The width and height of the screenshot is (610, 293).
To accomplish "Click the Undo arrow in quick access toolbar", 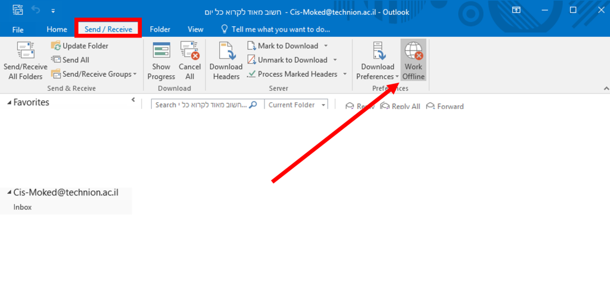I will tap(36, 10).
